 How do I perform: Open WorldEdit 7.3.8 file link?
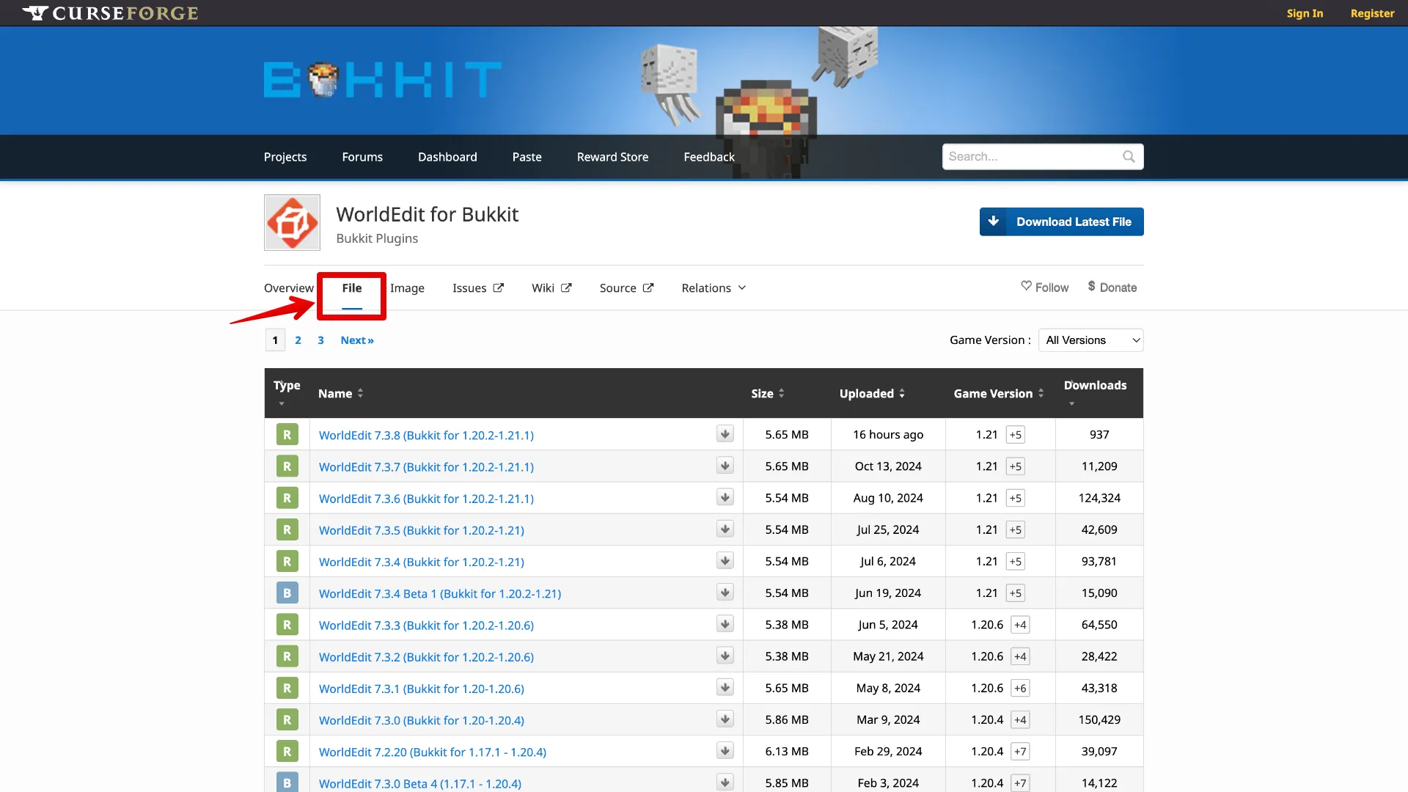(x=426, y=435)
